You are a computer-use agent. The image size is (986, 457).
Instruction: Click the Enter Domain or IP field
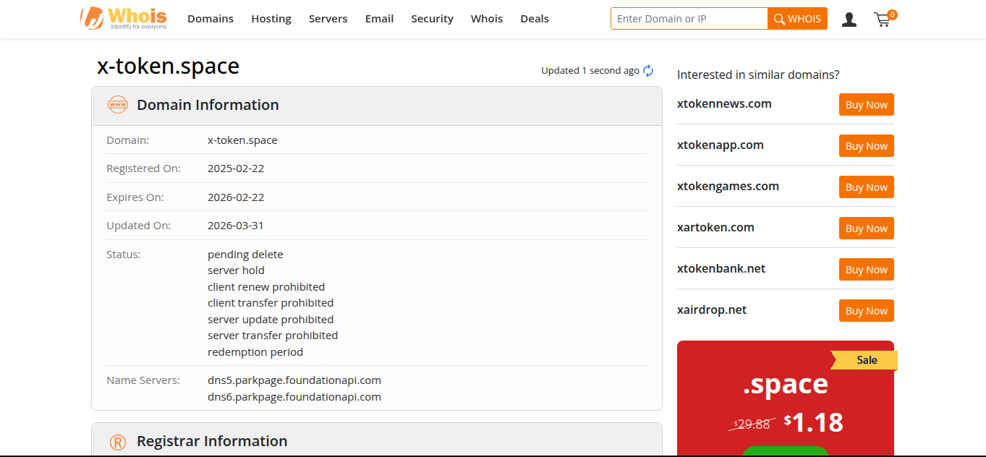coord(689,19)
